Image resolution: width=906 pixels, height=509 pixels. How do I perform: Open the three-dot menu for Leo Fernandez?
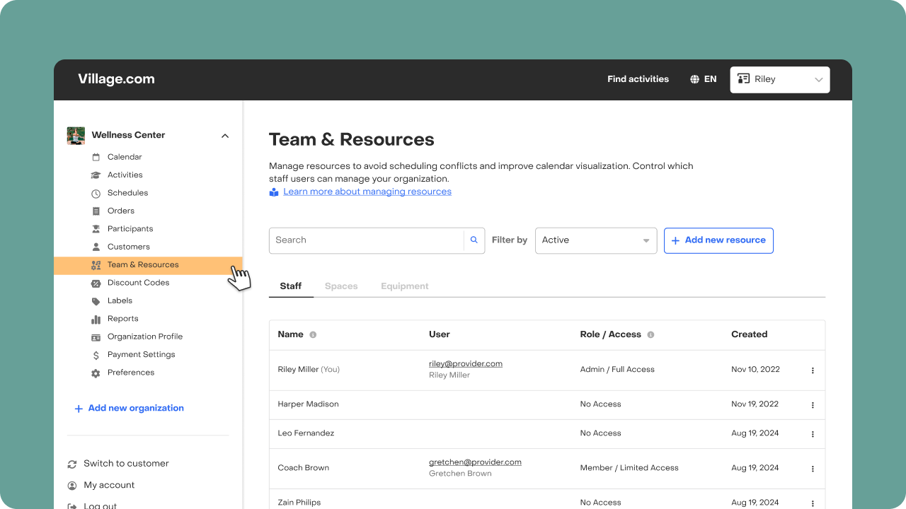pos(813,434)
